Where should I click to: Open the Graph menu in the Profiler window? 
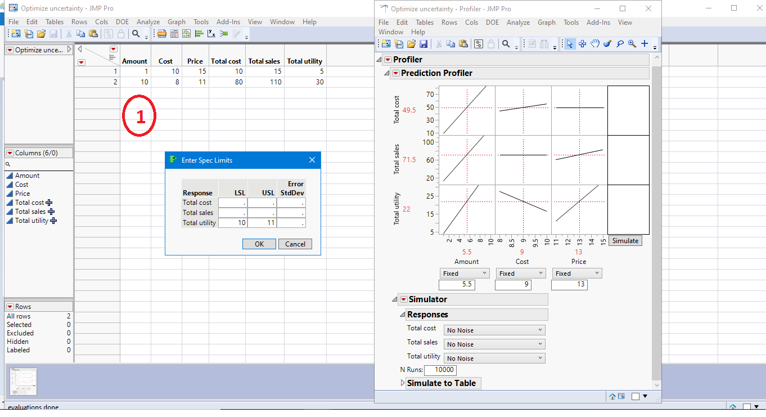click(546, 23)
